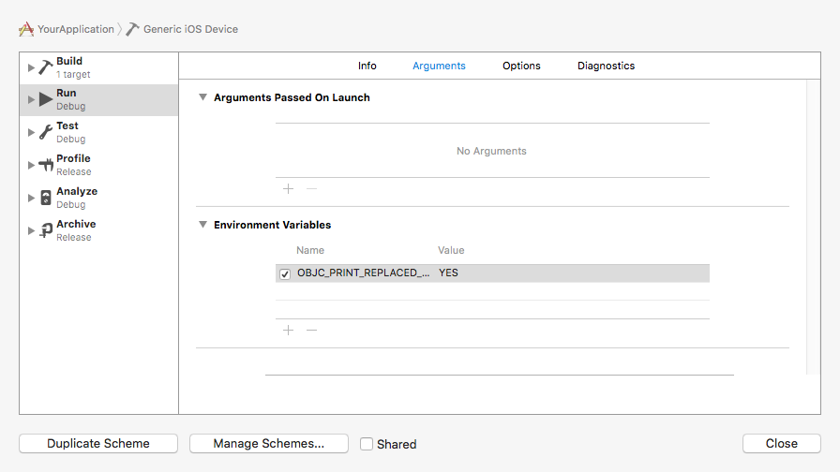Viewport: 840px width, 472px height.
Task: Disable the OBJC_PRINT_REPLACED environment variable checkbox
Action: tap(285, 274)
